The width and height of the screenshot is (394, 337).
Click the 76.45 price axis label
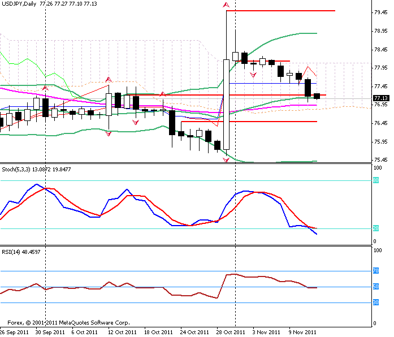click(x=380, y=123)
